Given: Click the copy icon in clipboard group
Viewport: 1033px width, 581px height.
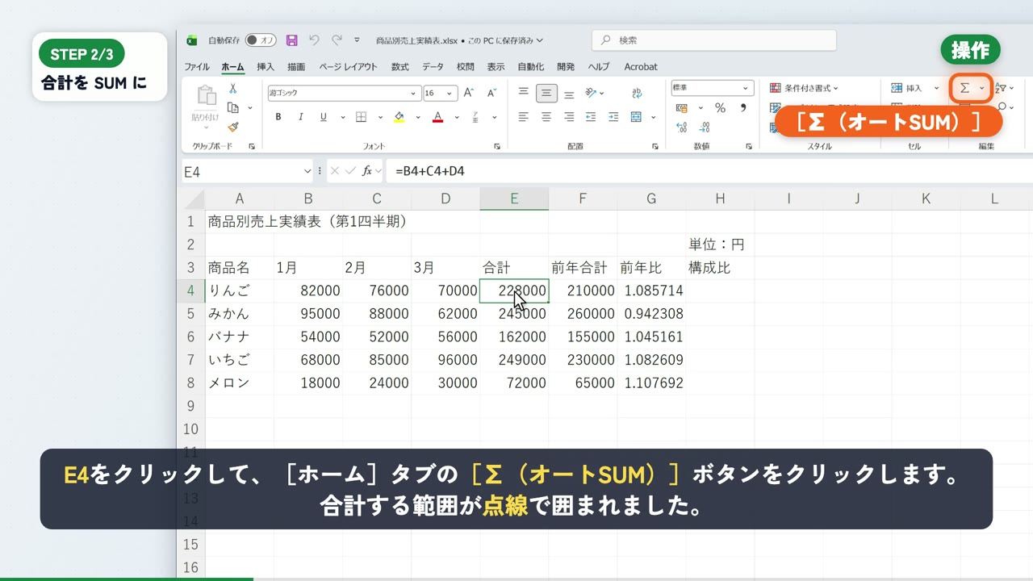Looking at the screenshot, I should [x=233, y=107].
